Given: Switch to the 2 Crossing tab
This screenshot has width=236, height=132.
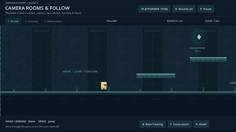Looking at the screenshot, I should (31, 21).
